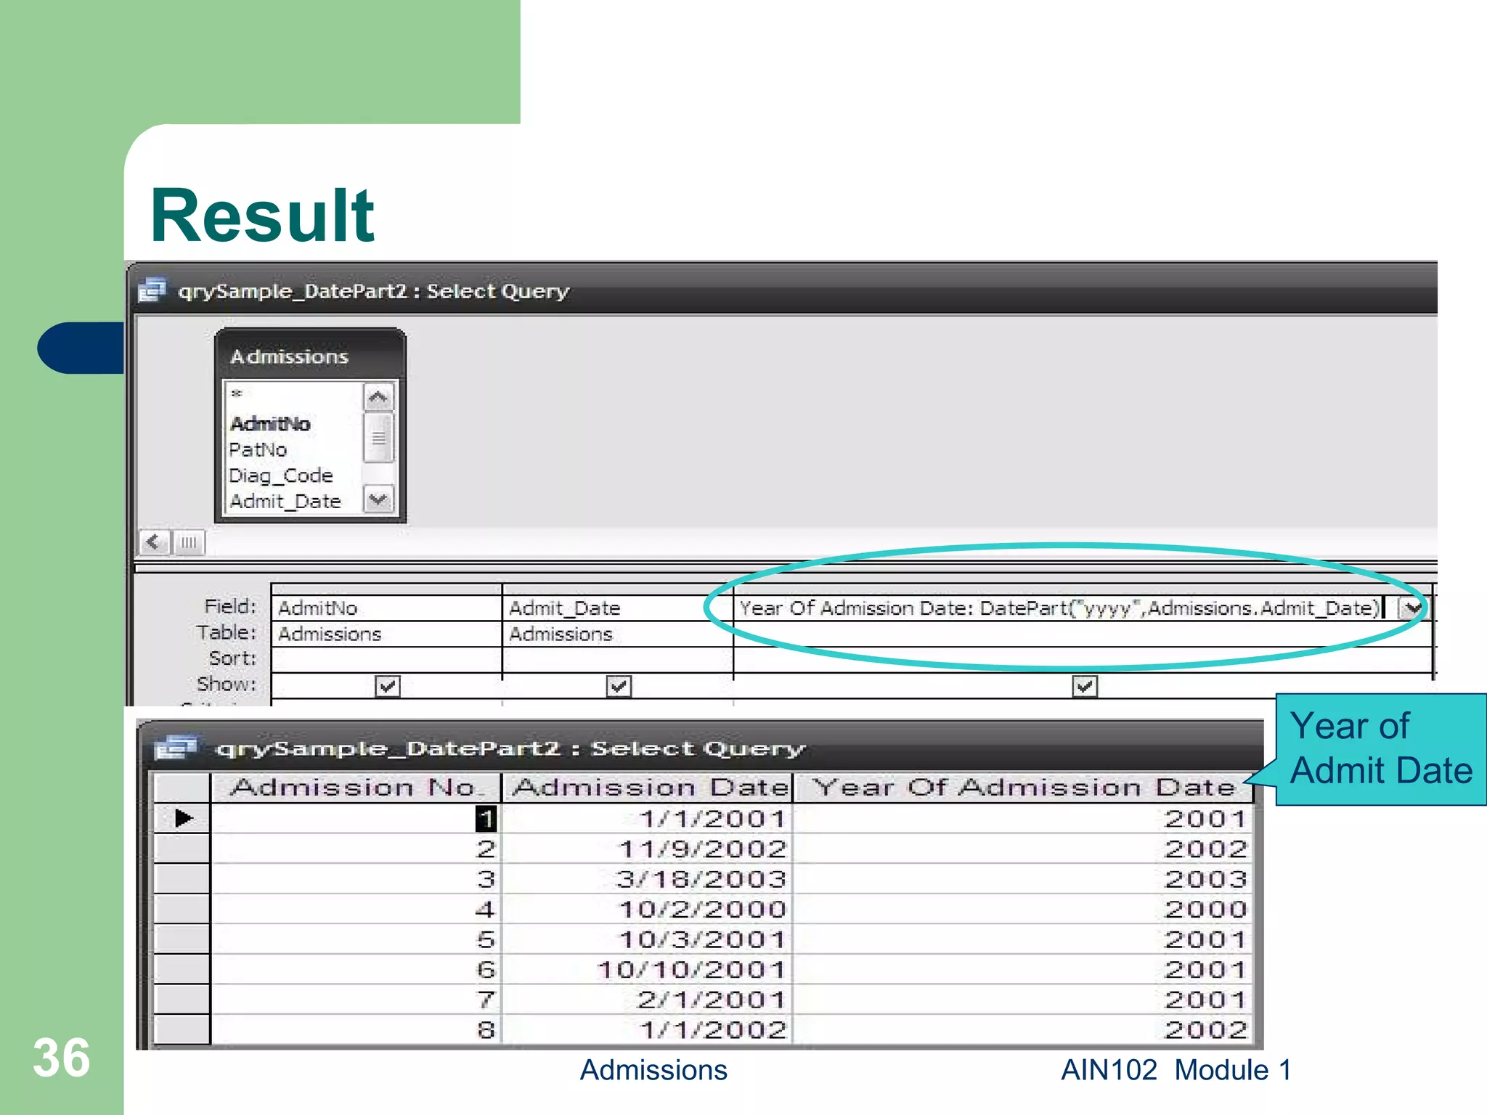
Task: Click the Admission Date cell 1/1/2002
Action: click(648, 1029)
